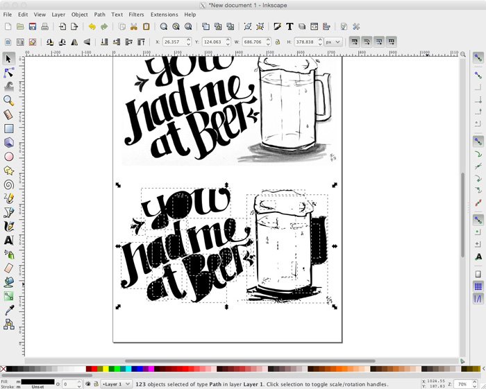Raise selection to top icon
The height and width of the screenshot is (389, 486).
pyautogui.click(x=142, y=42)
